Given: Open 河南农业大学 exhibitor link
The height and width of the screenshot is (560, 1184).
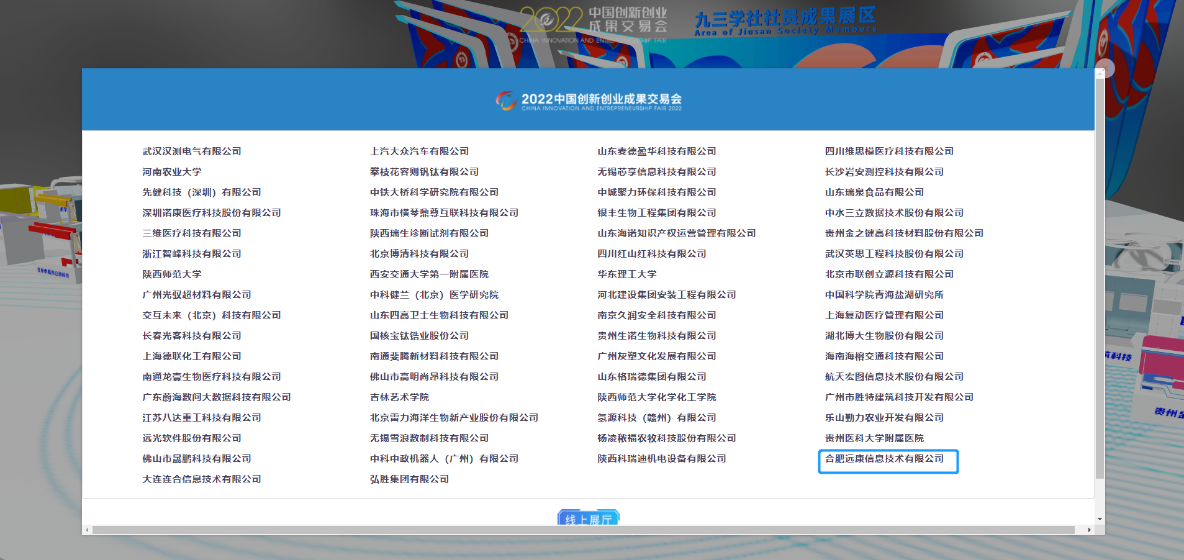Looking at the screenshot, I should click(172, 172).
